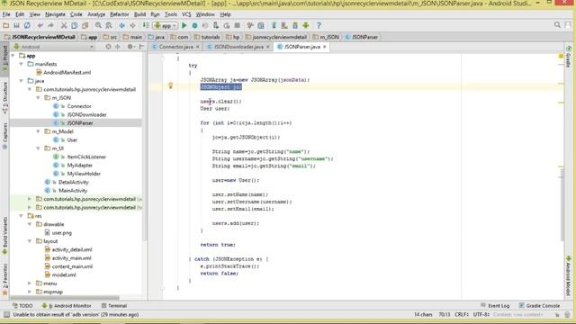Collapse the app module node
The height and width of the screenshot is (324, 576).
point(13,56)
